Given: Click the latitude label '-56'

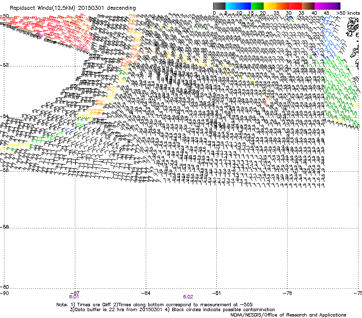Looking at the screenshot, I should click(x=4, y=170).
